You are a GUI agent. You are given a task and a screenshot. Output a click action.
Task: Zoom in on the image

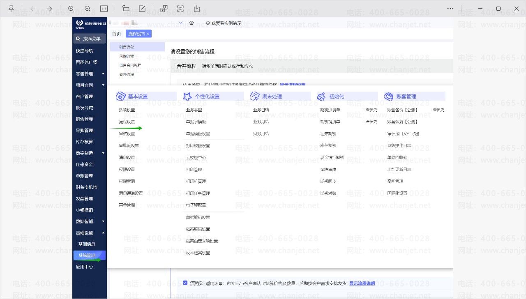(x=71, y=9)
